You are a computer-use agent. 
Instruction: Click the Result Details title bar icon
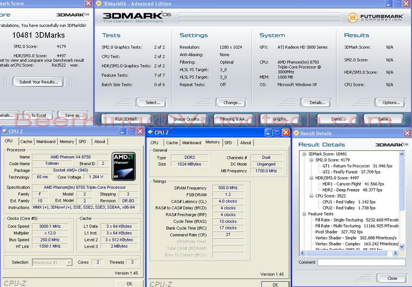(x=296, y=133)
